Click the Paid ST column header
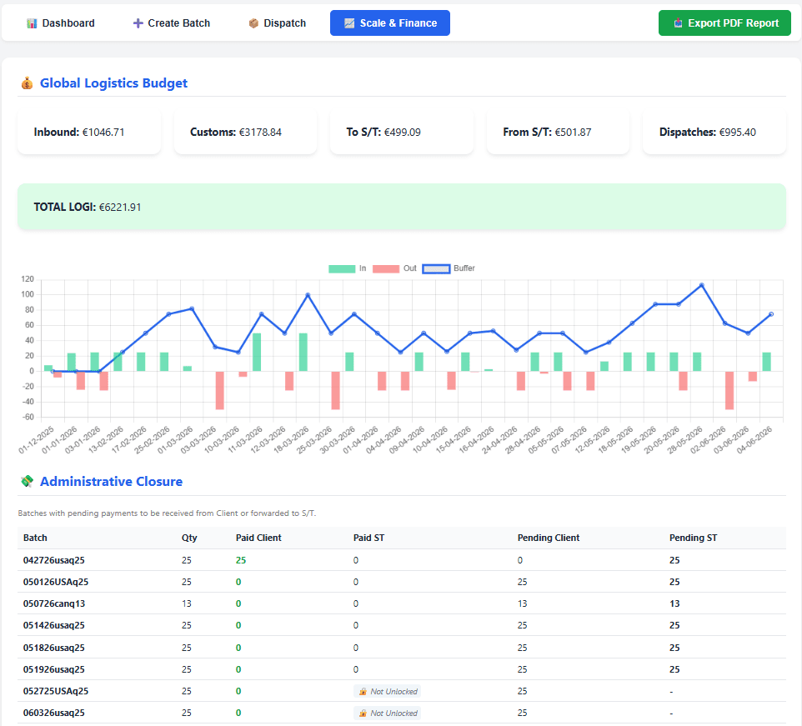The width and height of the screenshot is (802, 726). tap(368, 538)
